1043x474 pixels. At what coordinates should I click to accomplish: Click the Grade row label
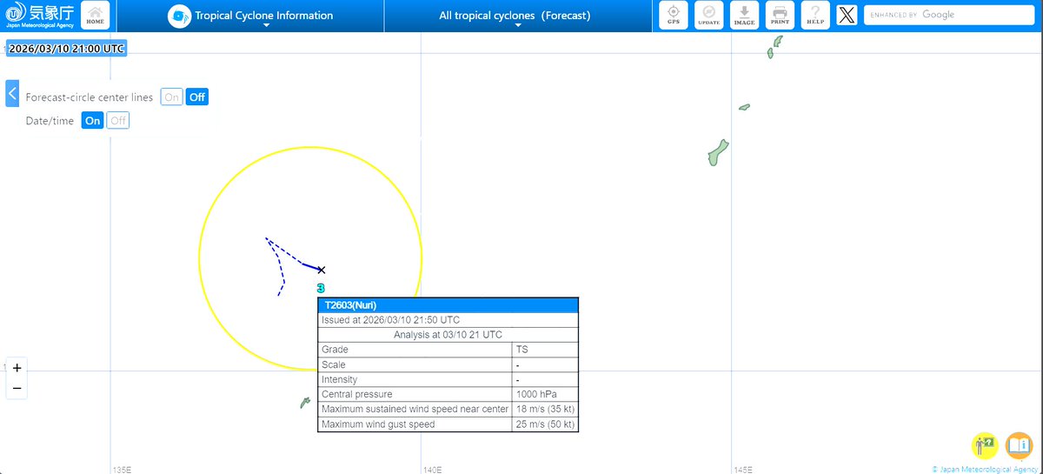pos(335,350)
